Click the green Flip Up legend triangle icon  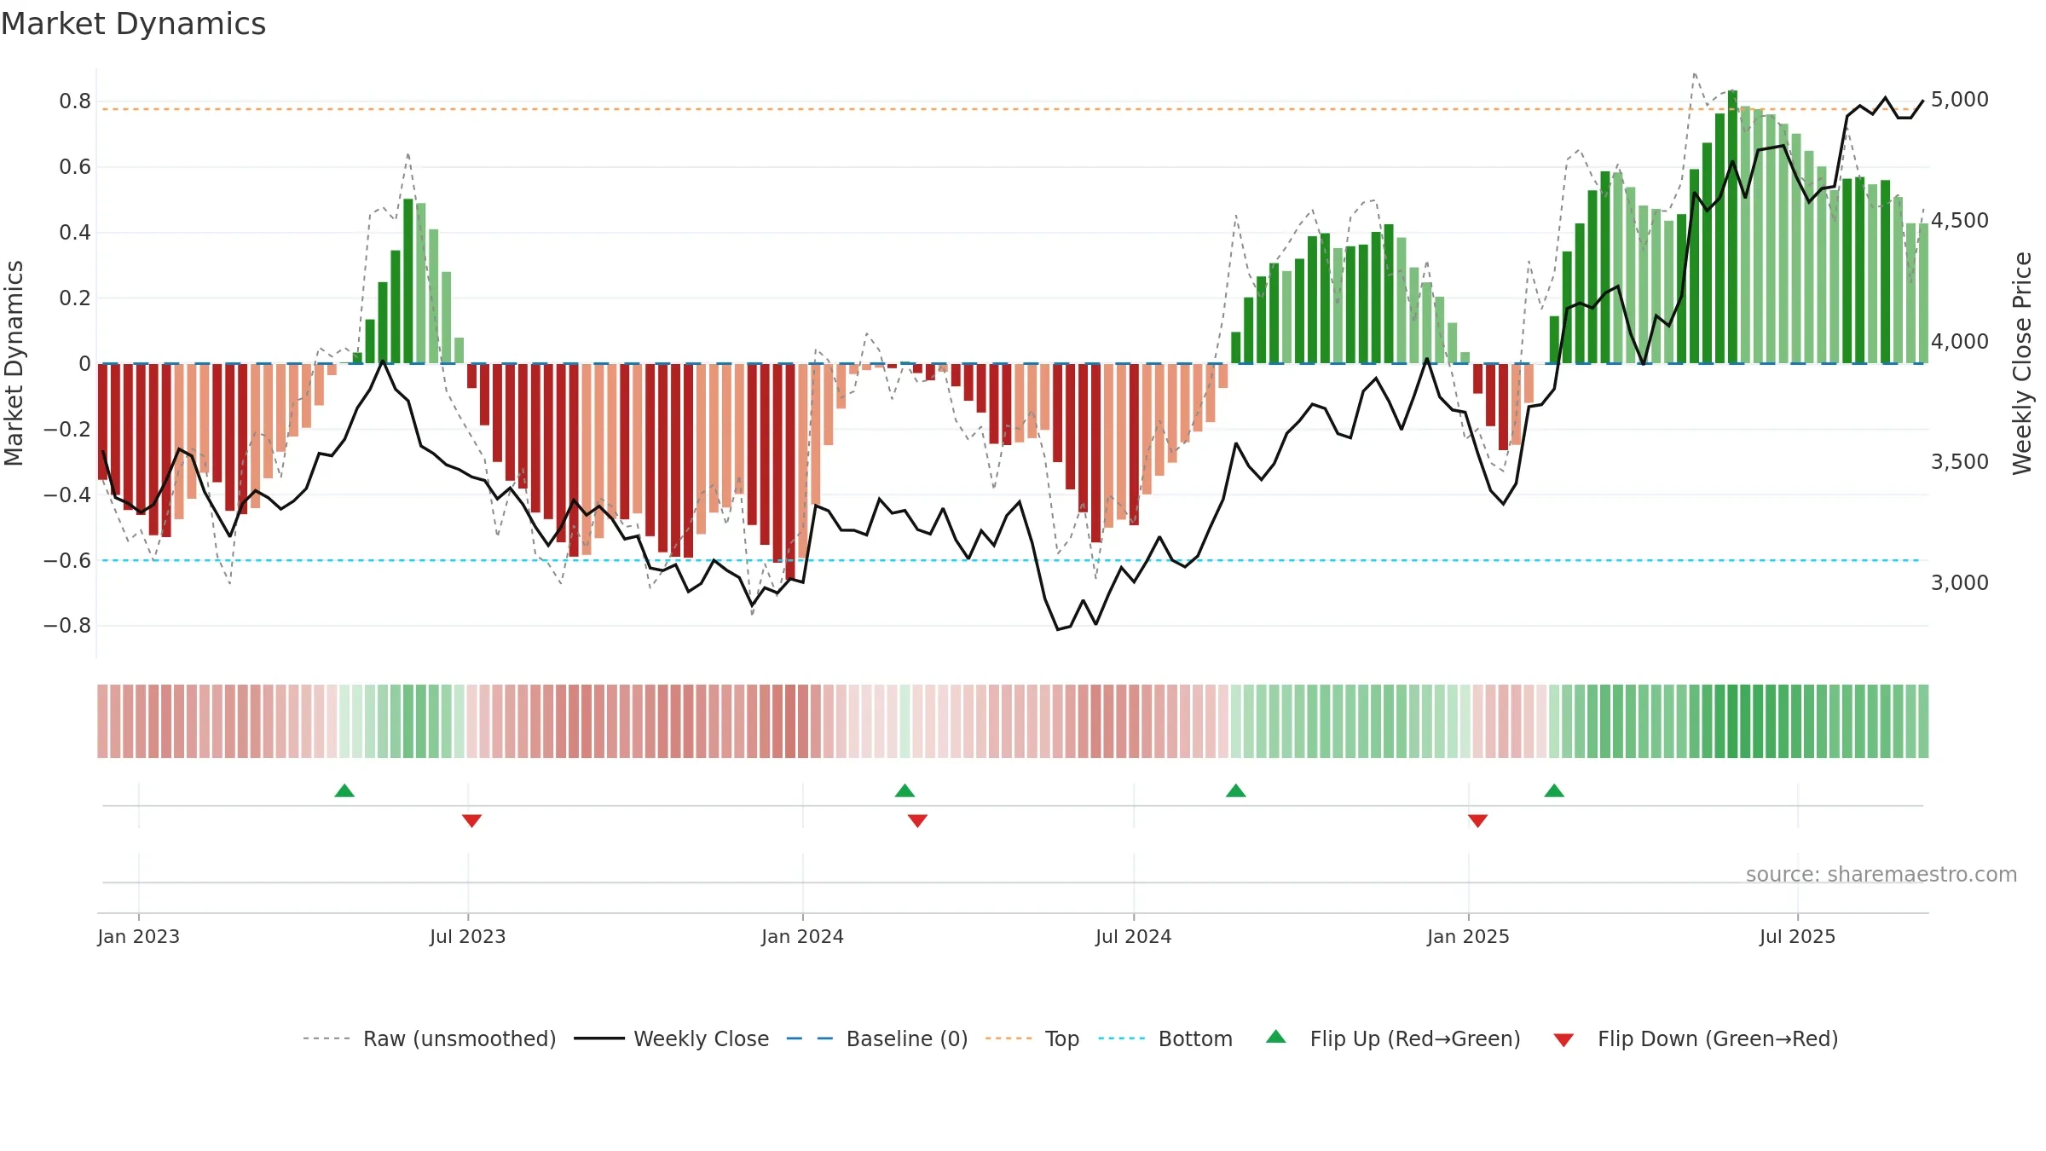pyautogui.click(x=1276, y=1037)
